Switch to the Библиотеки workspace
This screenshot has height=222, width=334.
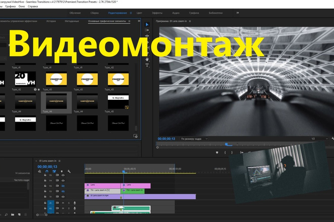click(216, 13)
